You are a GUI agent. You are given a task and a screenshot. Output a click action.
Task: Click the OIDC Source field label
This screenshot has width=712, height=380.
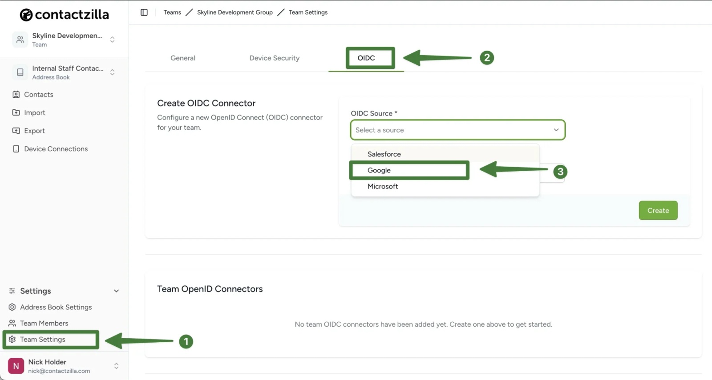pyautogui.click(x=374, y=113)
